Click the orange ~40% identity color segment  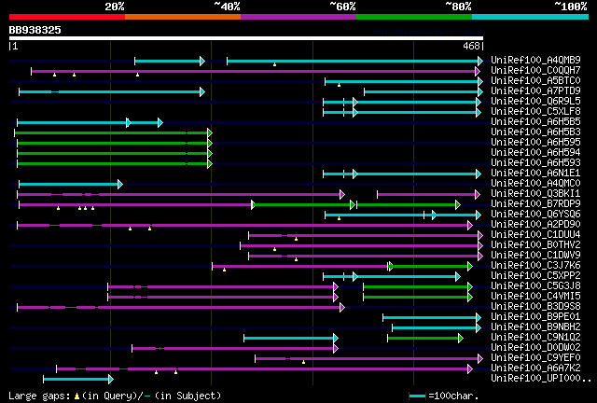click(x=183, y=17)
